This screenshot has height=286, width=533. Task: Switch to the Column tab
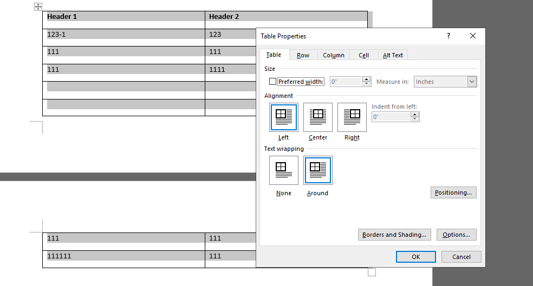(x=334, y=55)
